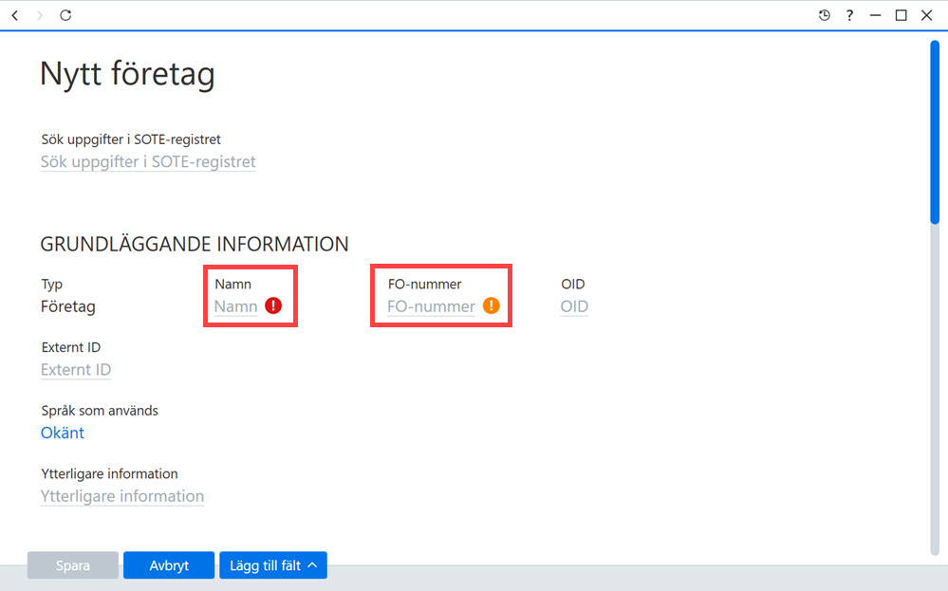Click the Externt ID field

coord(76,370)
